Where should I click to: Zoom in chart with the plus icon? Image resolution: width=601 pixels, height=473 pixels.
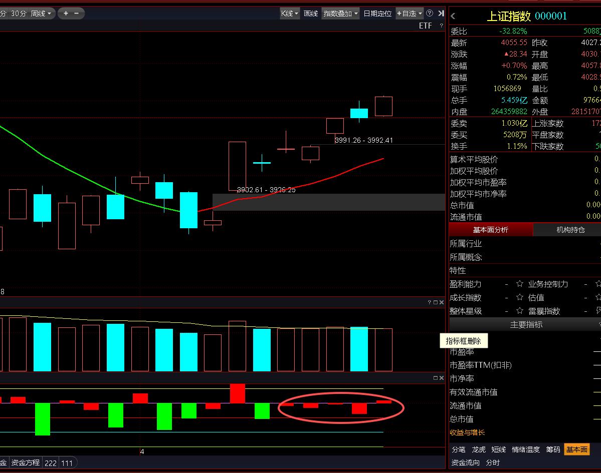point(66,14)
